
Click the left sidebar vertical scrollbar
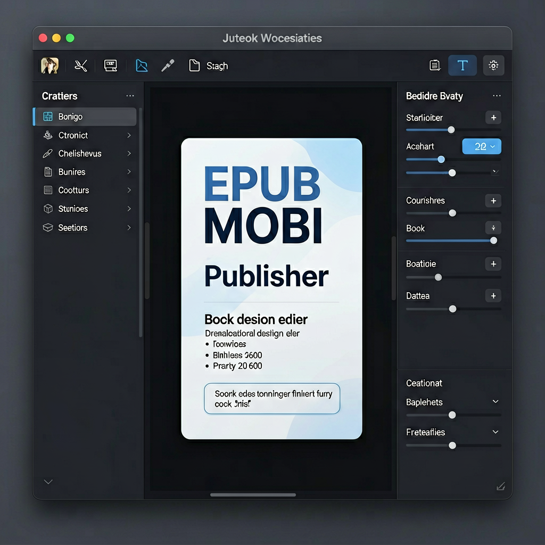pyautogui.click(x=141, y=222)
